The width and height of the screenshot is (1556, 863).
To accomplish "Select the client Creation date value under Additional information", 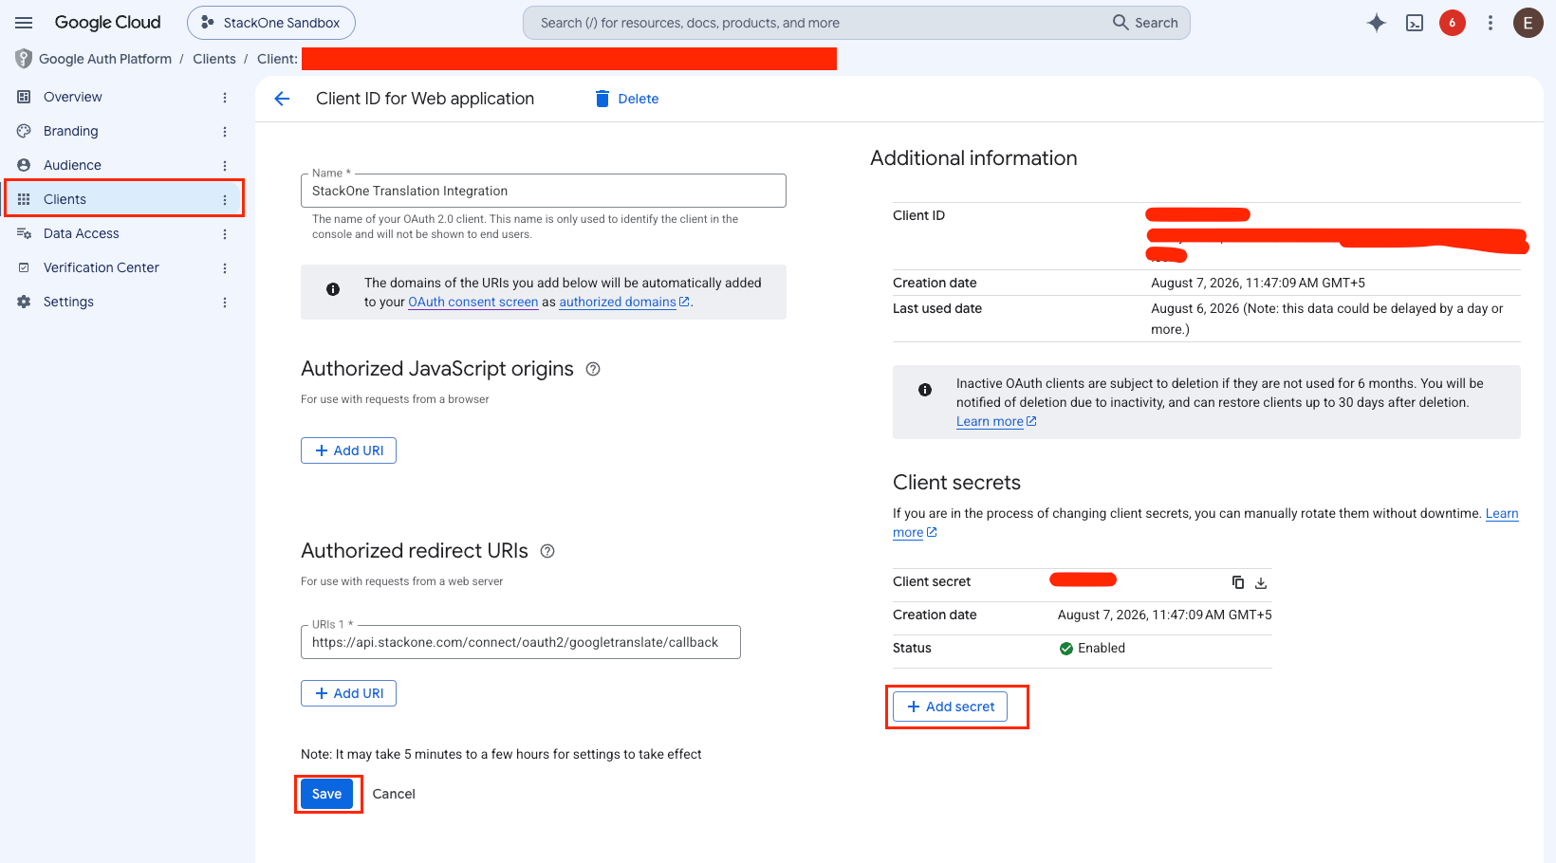I will pyautogui.click(x=1258, y=283).
